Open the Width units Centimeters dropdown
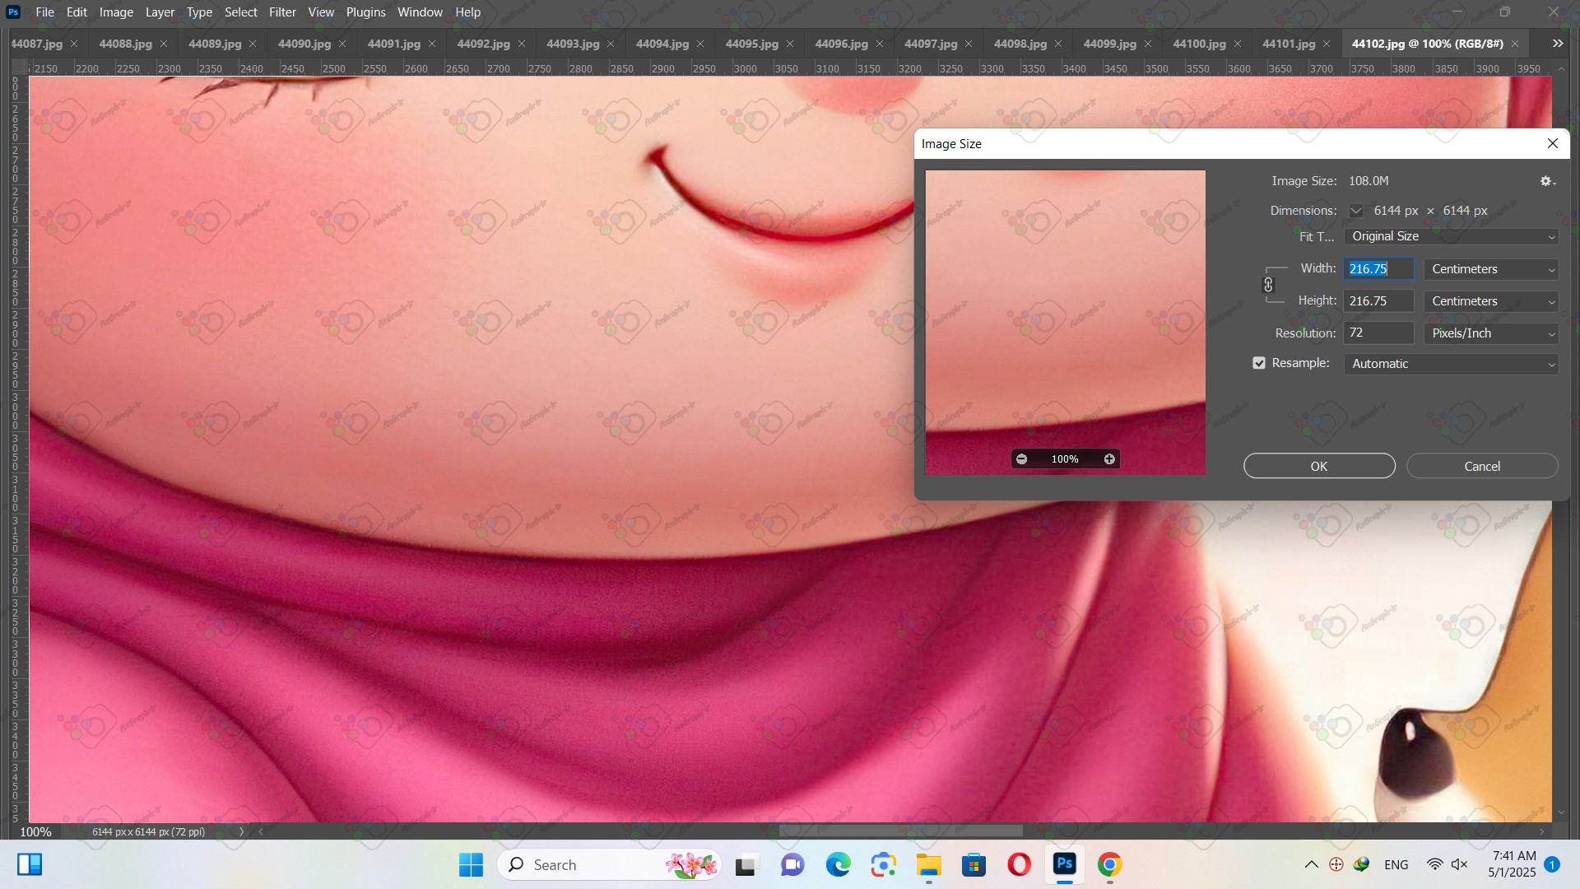Screen dimensions: 1580x889 pos(1491,269)
